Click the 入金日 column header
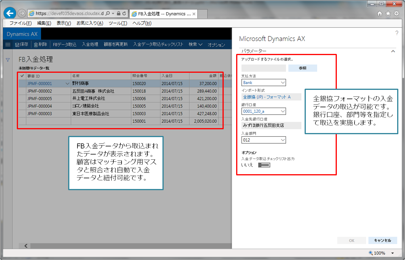Image resolution: width=405 pixels, height=260 pixels. tap(175, 76)
